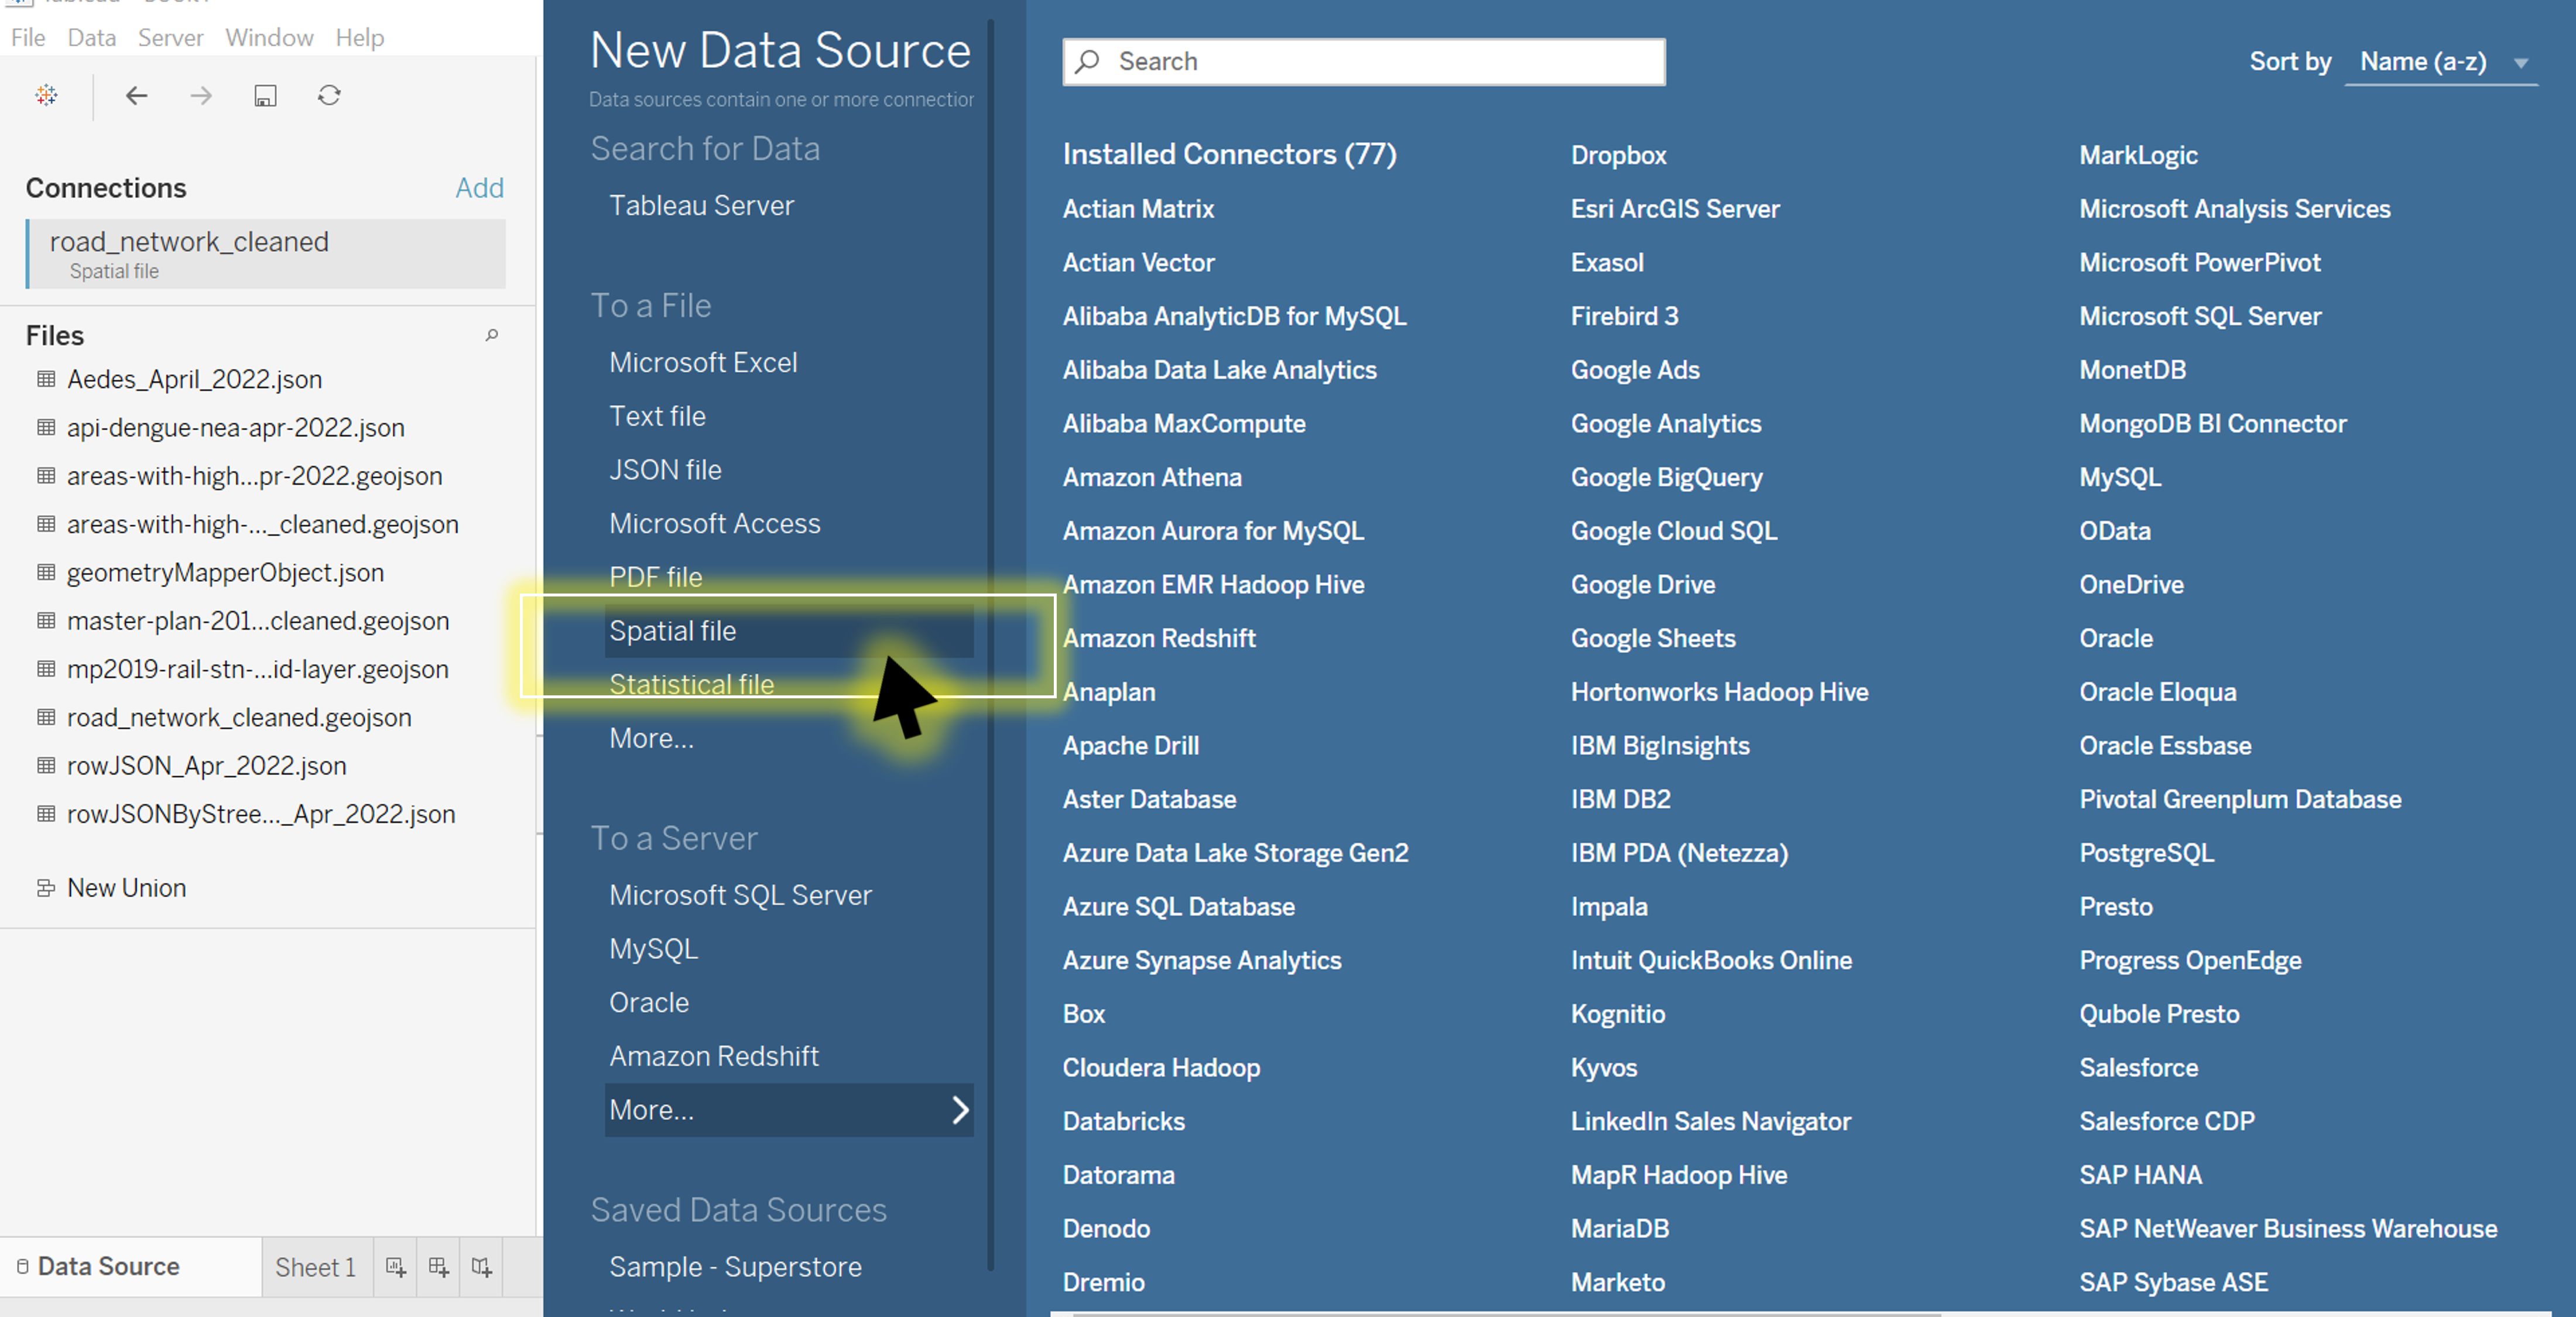Click the new story icon
2576x1317 pixels.
coord(482,1267)
